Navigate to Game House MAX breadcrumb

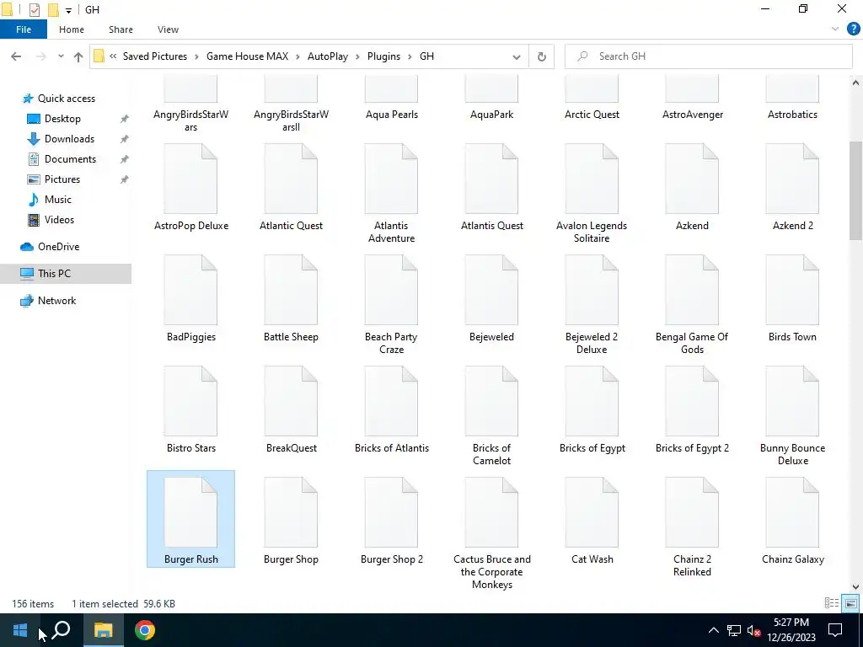pos(247,56)
